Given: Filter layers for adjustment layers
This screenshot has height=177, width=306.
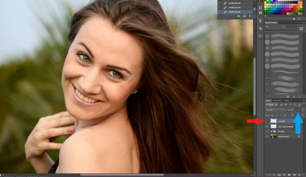Looking at the screenshot, I should point(286,105).
